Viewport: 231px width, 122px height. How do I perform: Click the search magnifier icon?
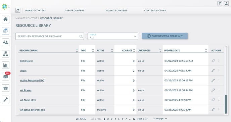pyautogui.click(x=81, y=36)
